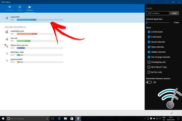The height and width of the screenshot is (121, 182).
Task: Open File Explorer from the taskbar
Action: point(66,119)
